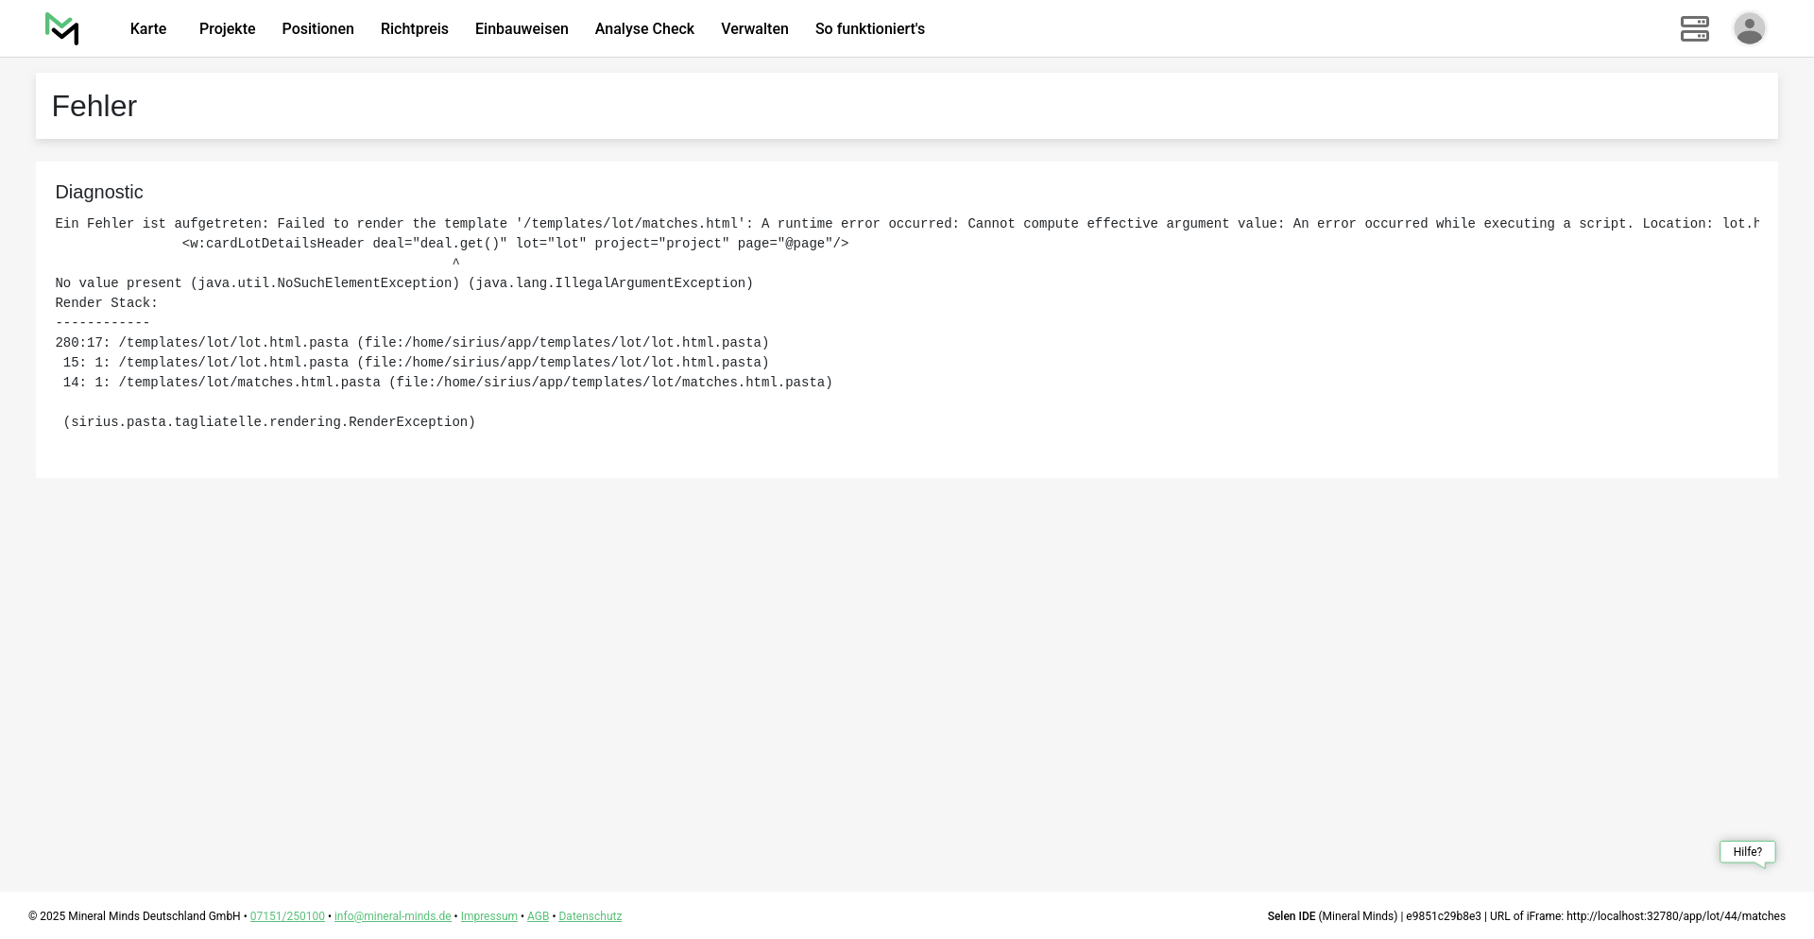Go to Projekte in navigation

point(227,29)
